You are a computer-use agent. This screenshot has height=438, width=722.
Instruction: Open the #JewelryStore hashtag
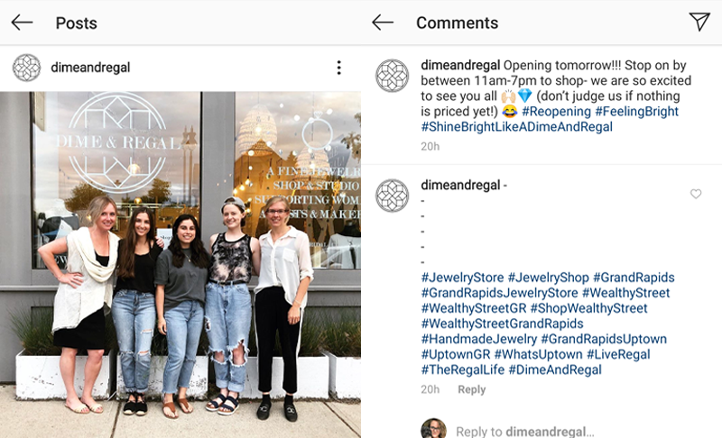462,278
